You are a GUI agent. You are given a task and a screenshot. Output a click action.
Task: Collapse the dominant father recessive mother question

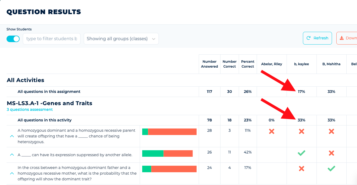[12, 173]
